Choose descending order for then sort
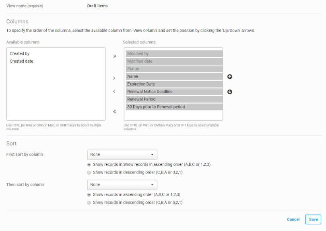The height and width of the screenshot is (231, 326). [x=89, y=202]
